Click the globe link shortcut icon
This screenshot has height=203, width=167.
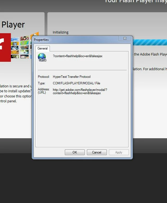coord(42,57)
